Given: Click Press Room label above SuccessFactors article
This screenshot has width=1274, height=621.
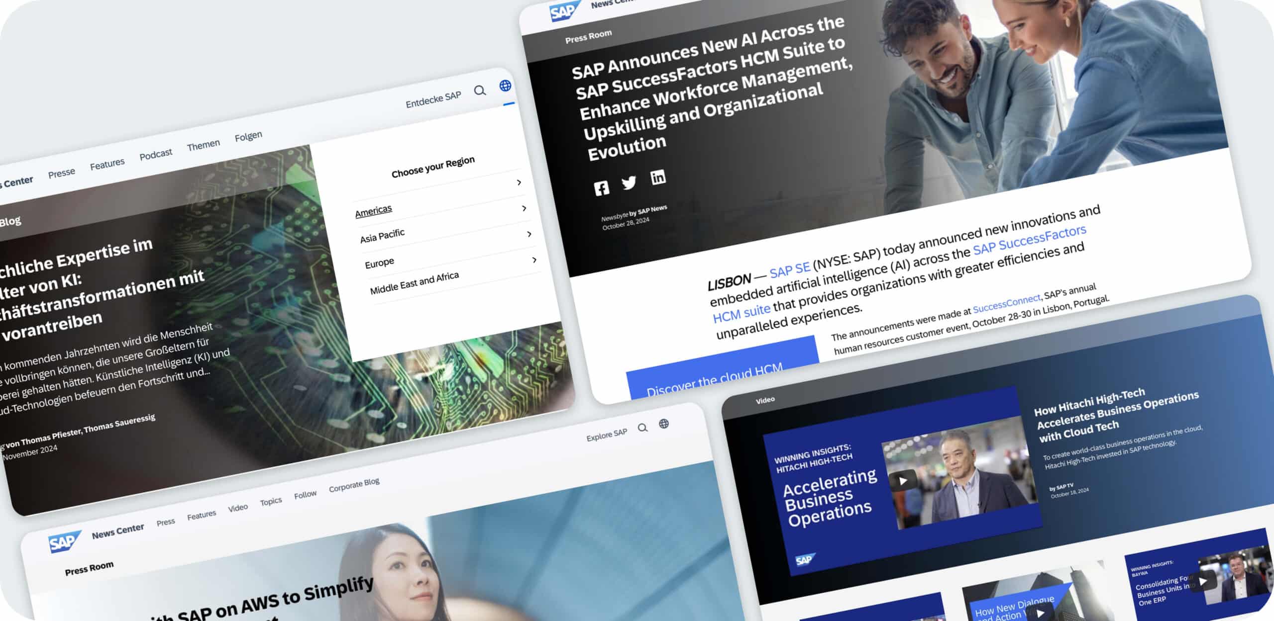Looking at the screenshot, I should pos(588,36).
